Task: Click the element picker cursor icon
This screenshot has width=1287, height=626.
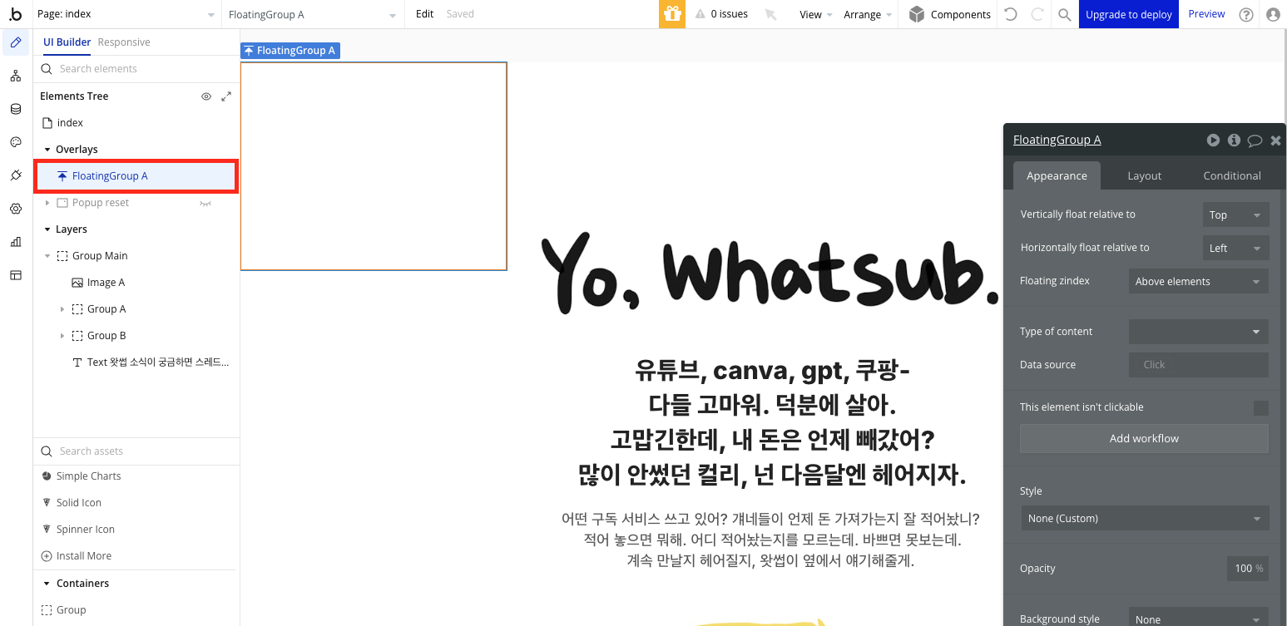Action: click(x=770, y=14)
